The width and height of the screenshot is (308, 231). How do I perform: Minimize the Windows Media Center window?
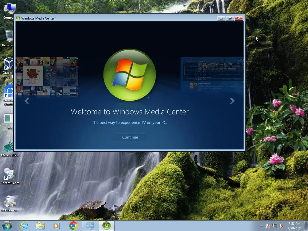(x=221, y=18)
